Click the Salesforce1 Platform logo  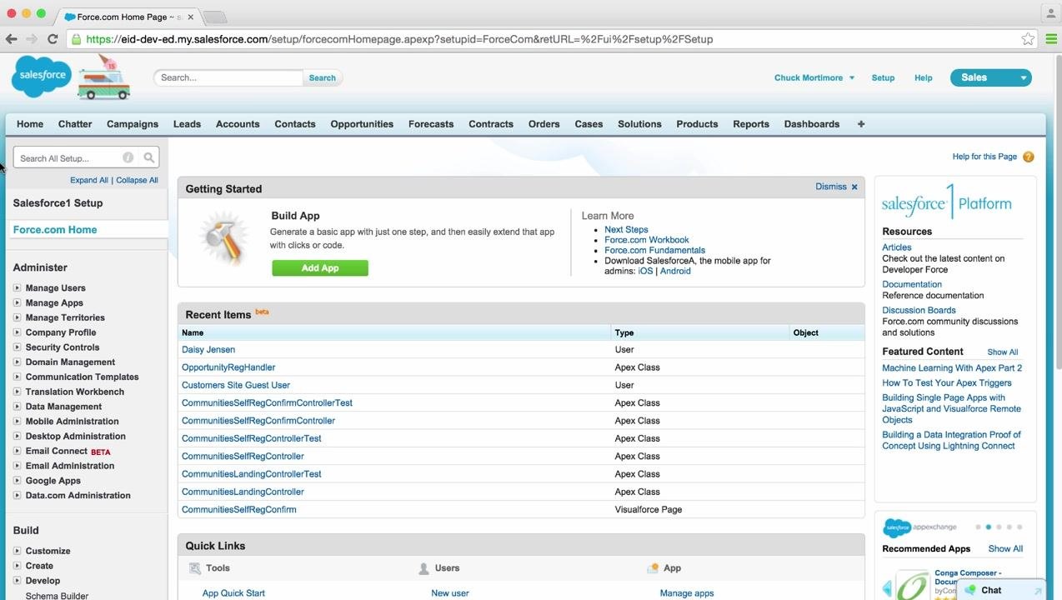(947, 202)
